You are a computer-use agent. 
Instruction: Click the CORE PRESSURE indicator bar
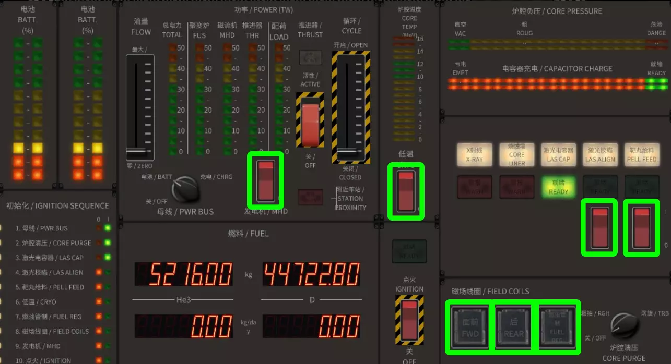coord(557,44)
